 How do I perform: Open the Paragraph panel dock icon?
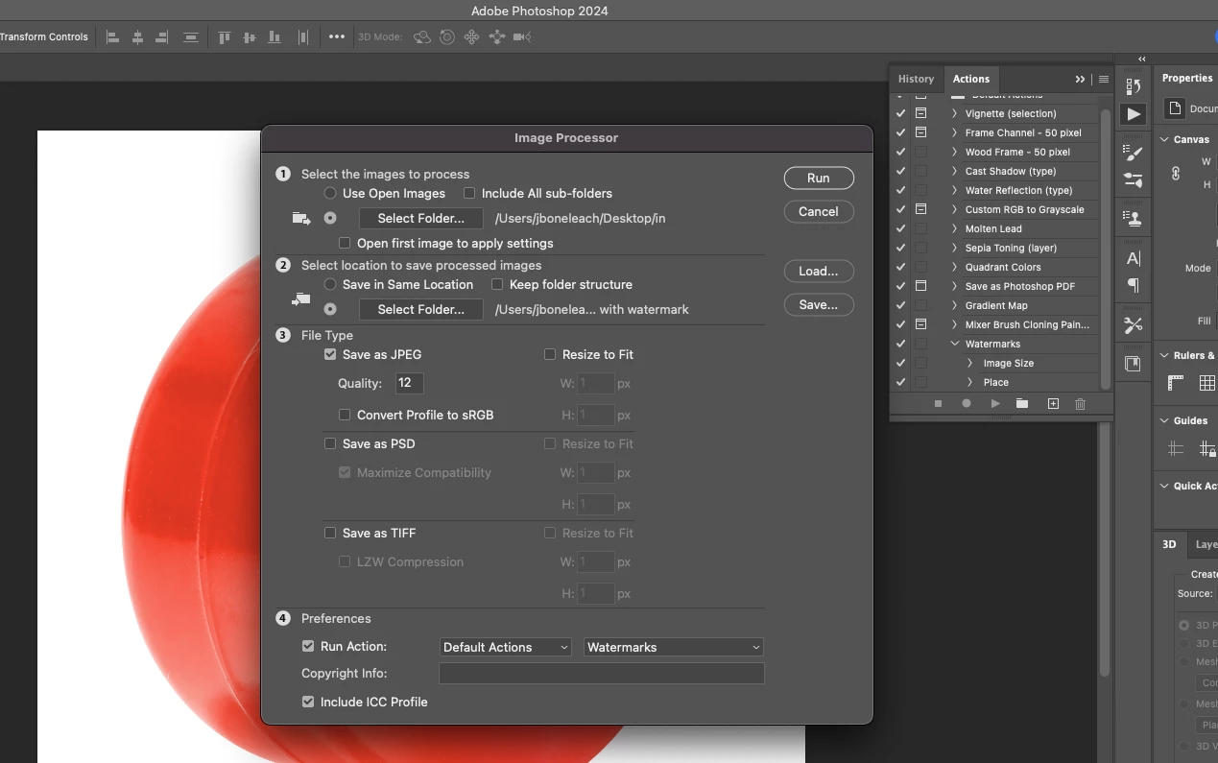coord(1134,285)
